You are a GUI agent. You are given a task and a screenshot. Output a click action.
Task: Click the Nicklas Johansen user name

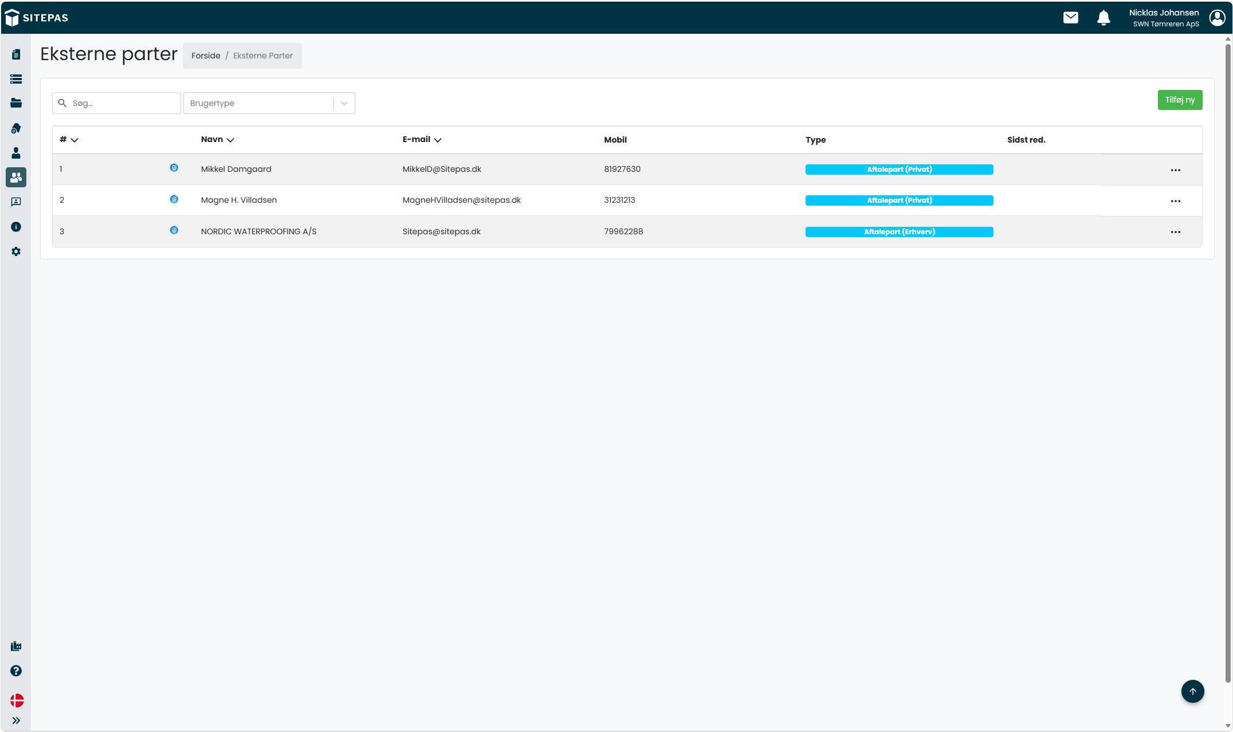[1164, 13]
